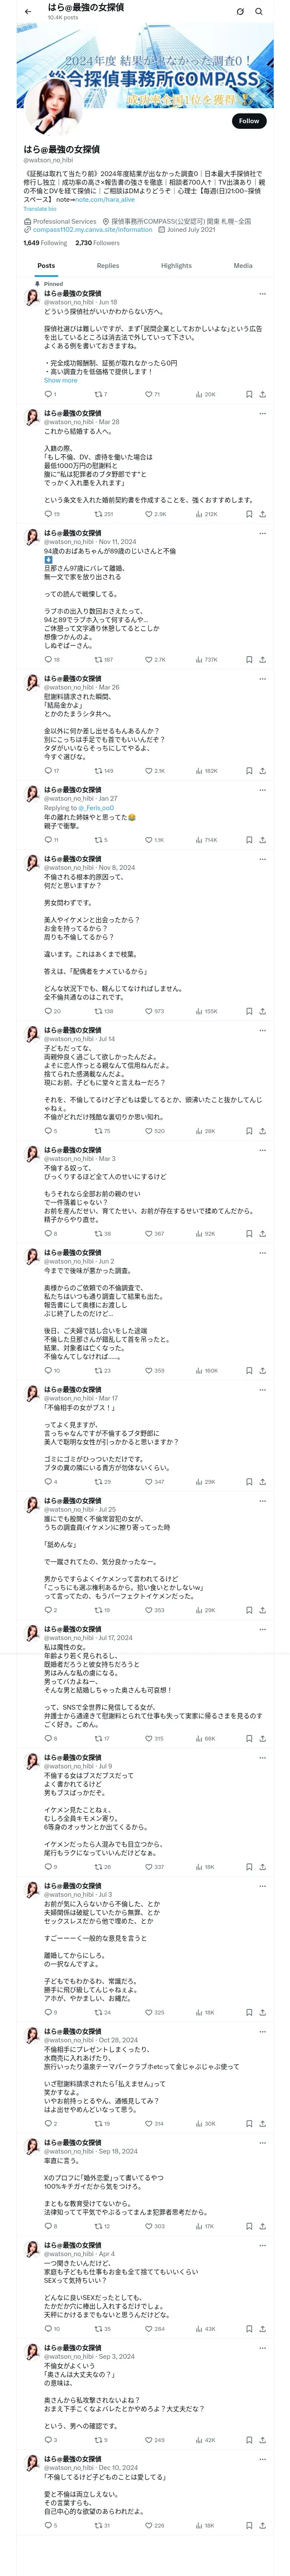The width and height of the screenshot is (290, 2576).
Task: Click the circular arrow icon beside search
Action: (x=240, y=11)
